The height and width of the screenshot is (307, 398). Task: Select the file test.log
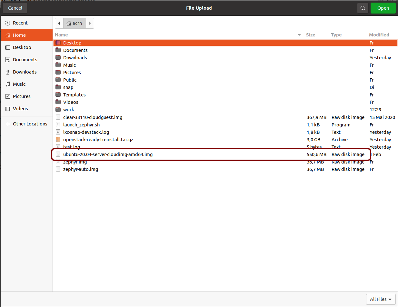72,147
